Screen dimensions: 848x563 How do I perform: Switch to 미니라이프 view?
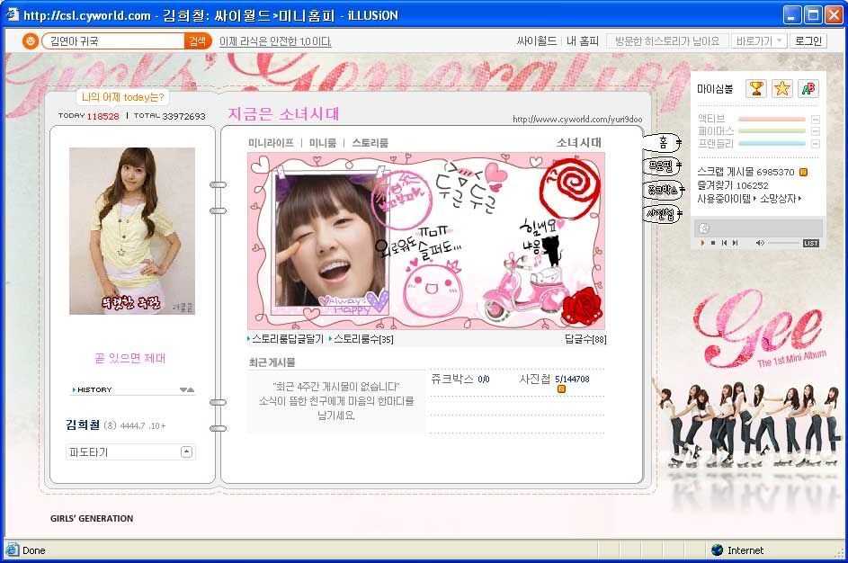271,143
